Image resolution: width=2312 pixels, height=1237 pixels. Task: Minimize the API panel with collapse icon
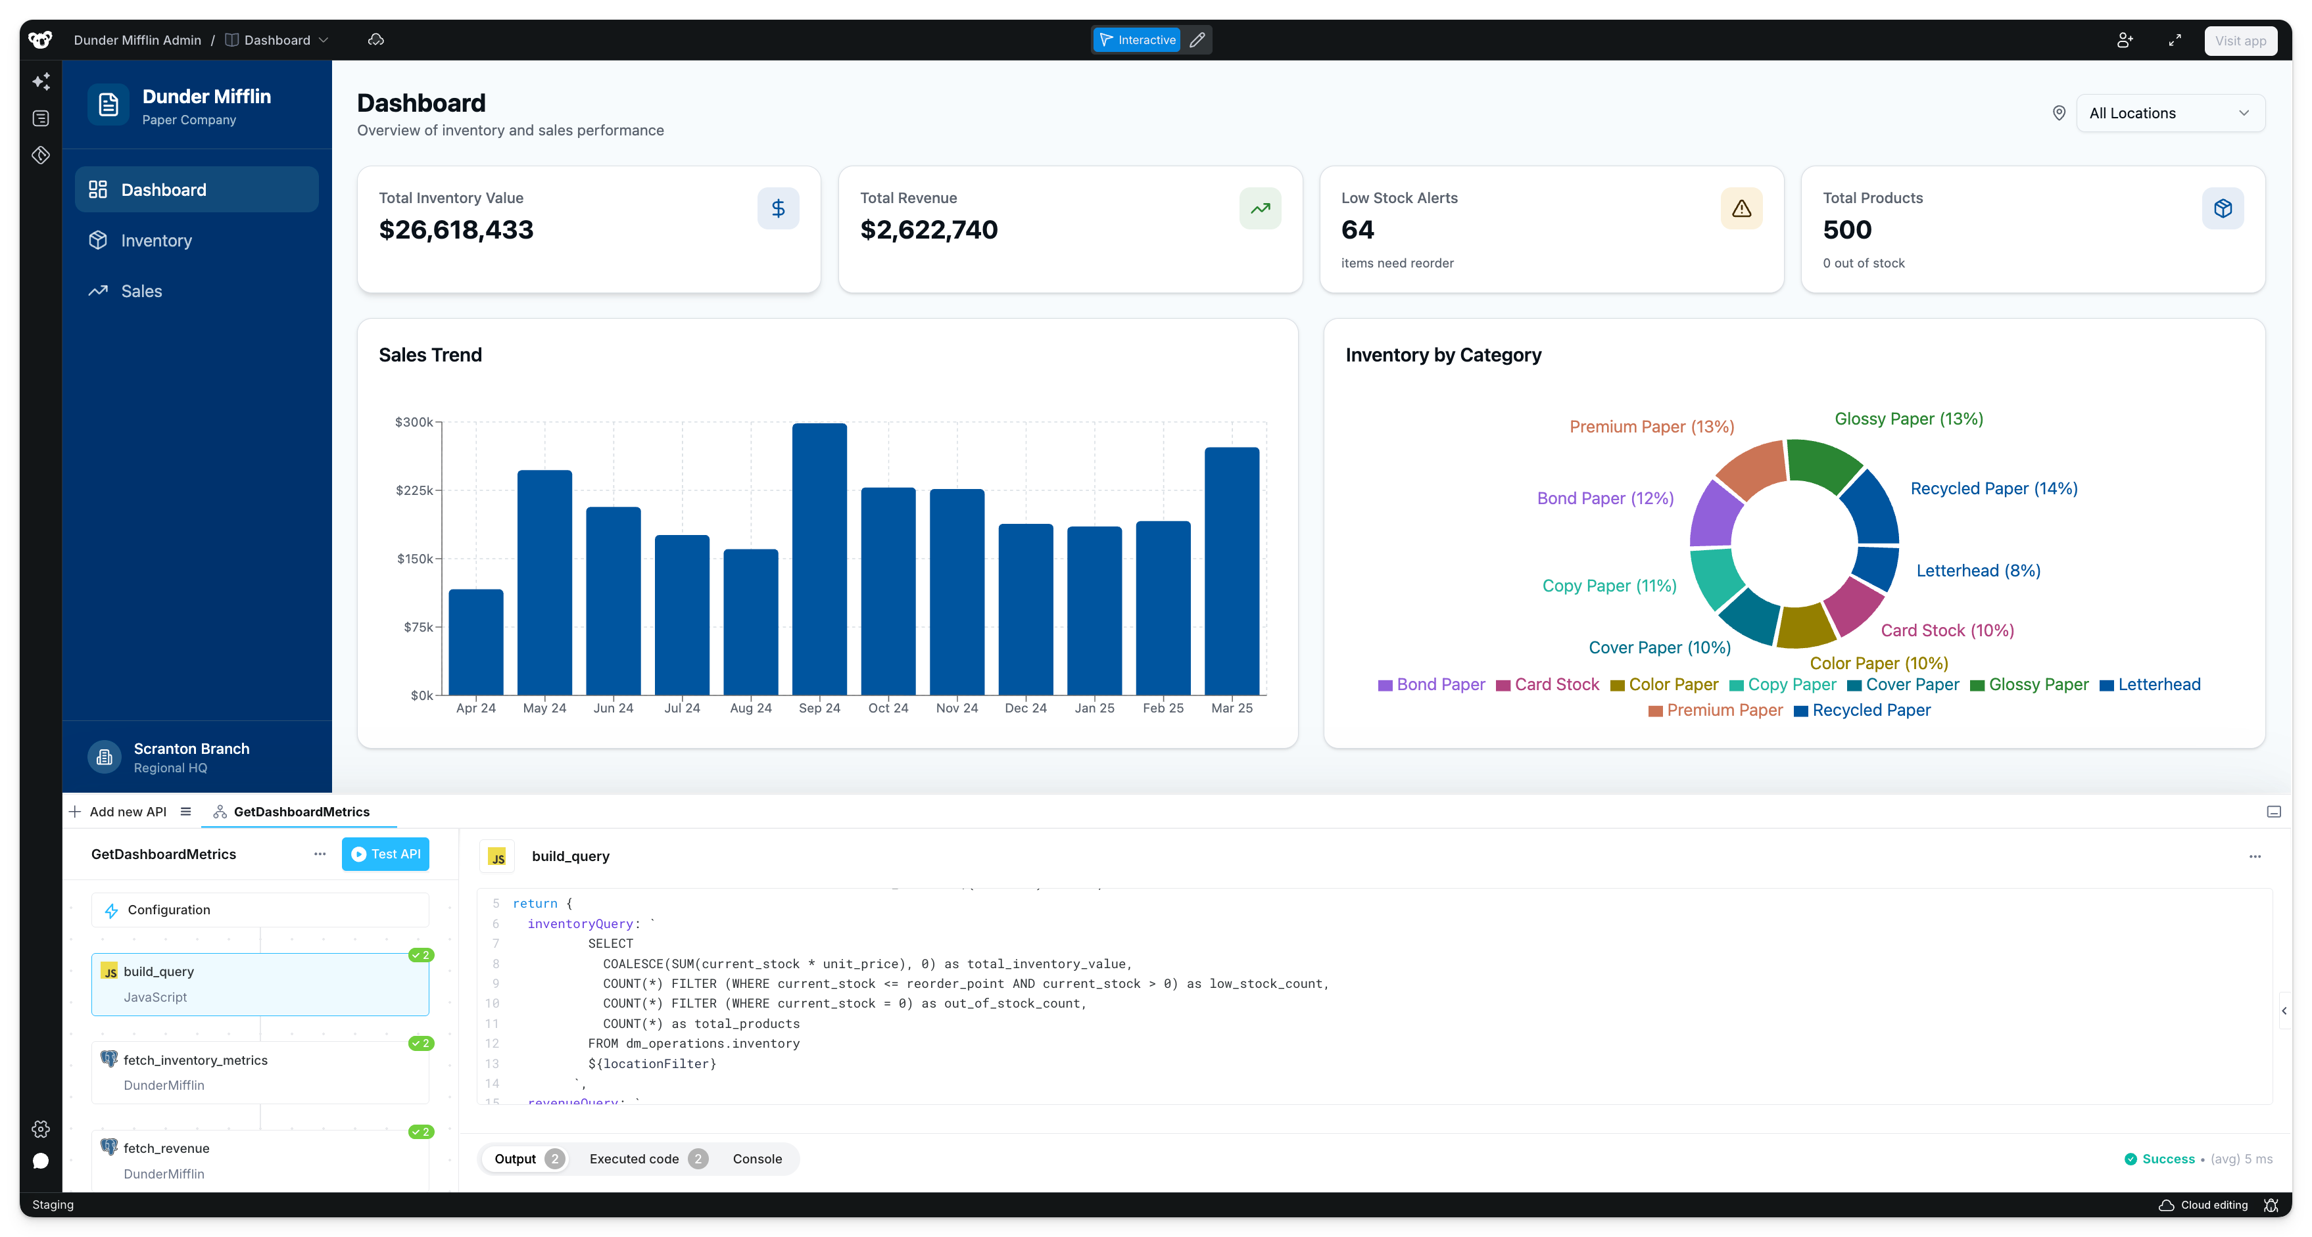point(2273,812)
